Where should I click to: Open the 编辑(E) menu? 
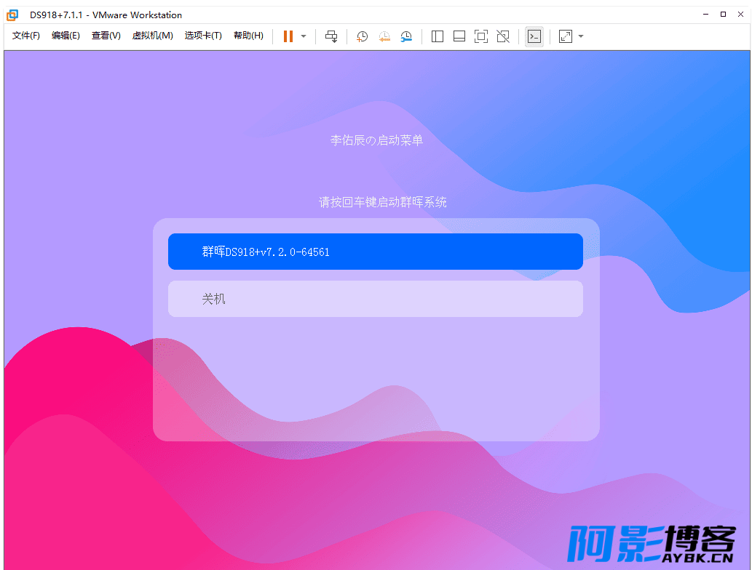click(66, 36)
